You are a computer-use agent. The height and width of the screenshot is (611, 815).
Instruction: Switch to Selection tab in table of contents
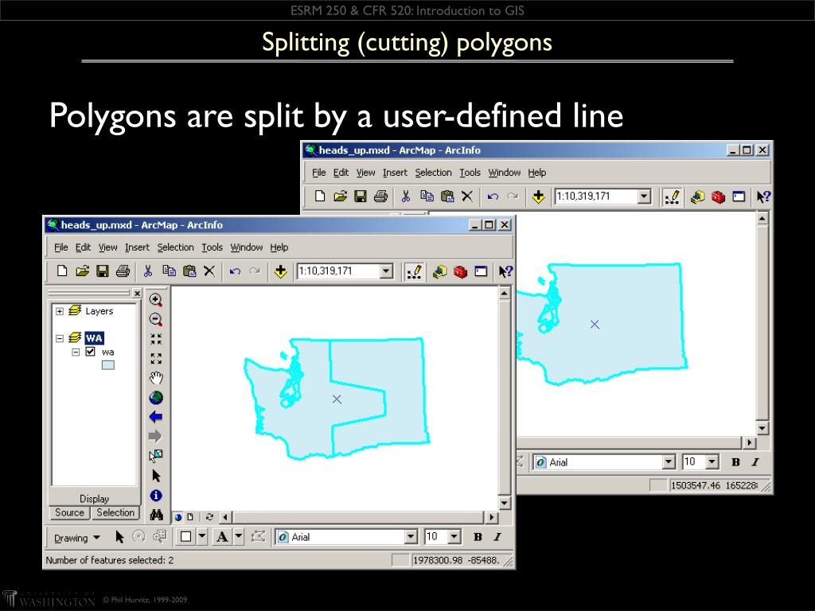115,513
